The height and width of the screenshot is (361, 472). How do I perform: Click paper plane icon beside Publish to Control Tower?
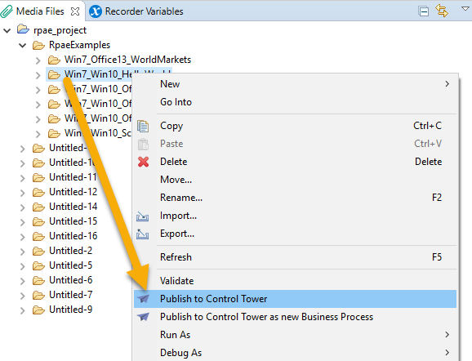click(143, 299)
